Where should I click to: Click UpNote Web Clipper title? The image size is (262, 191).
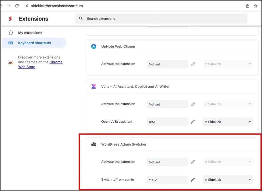pyautogui.click(x=118, y=46)
